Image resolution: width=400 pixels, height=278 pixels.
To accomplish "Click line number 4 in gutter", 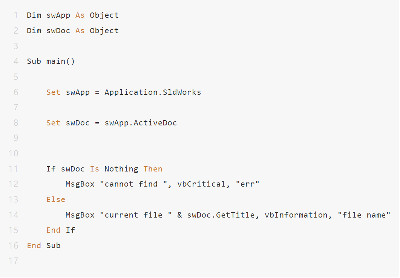I will [x=16, y=61].
